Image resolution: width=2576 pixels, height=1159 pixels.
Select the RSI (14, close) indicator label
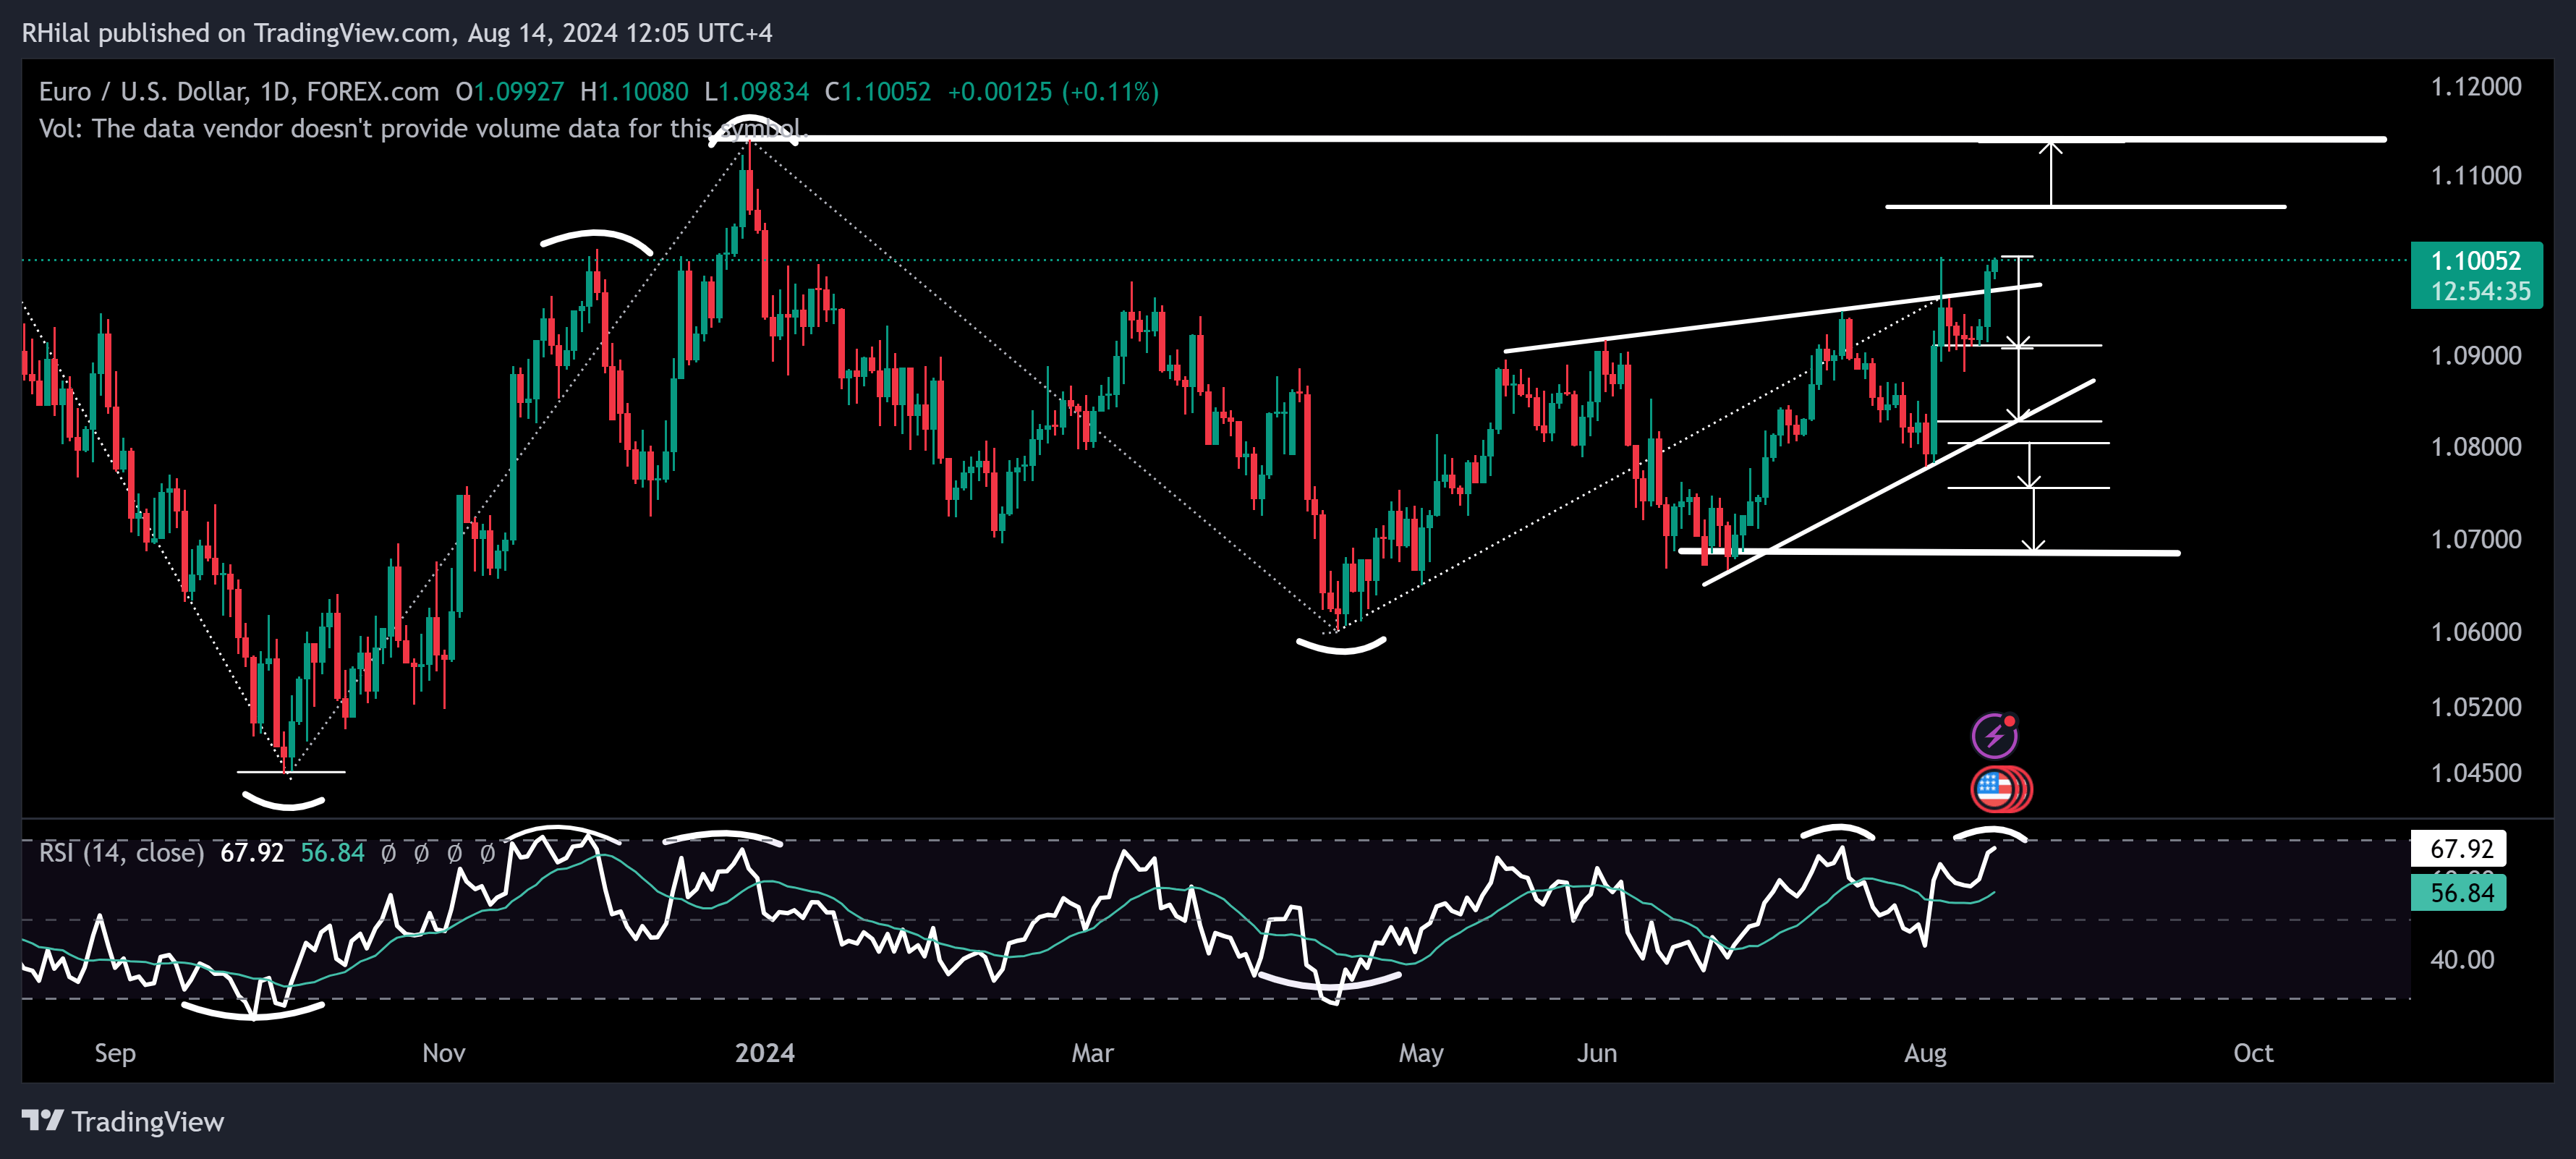(x=121, y=853)
